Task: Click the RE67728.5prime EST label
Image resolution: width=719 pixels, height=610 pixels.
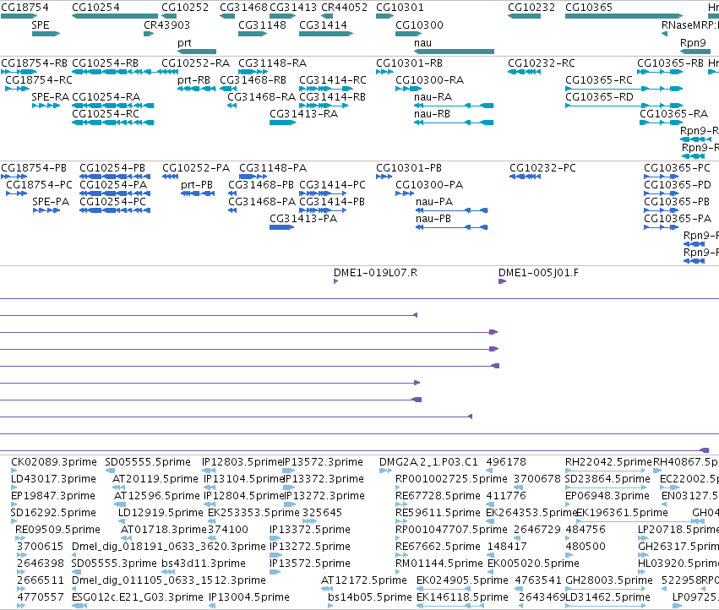Action: [438, 496]
